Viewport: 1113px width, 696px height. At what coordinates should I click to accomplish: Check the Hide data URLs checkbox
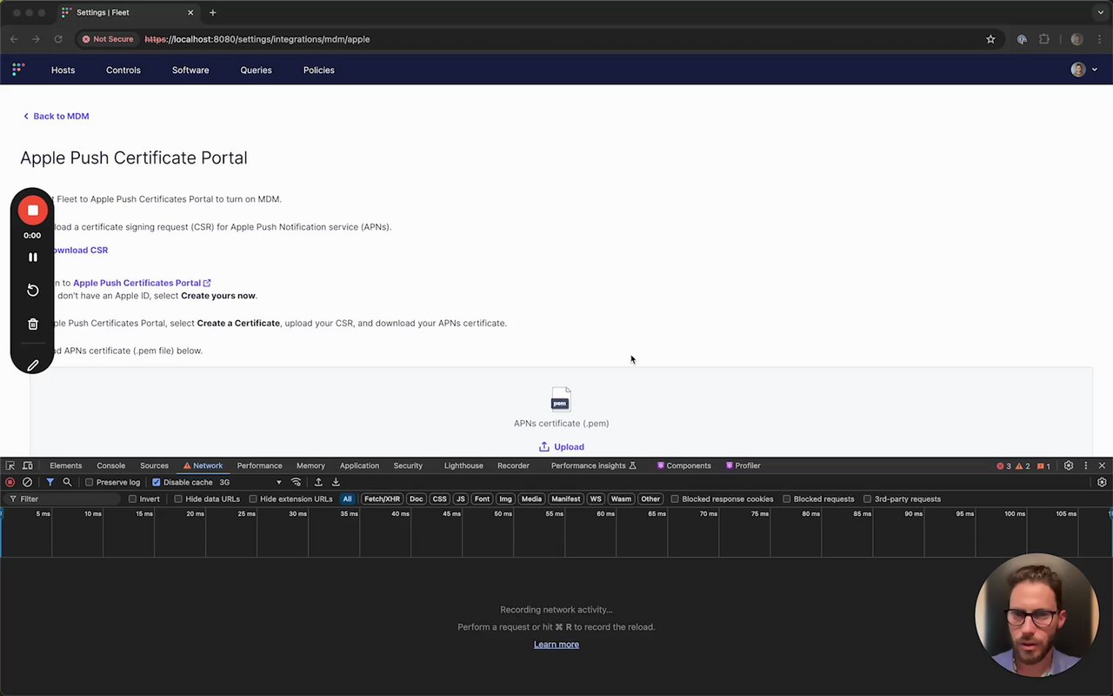pyautogui.click(x=178, y=499)
